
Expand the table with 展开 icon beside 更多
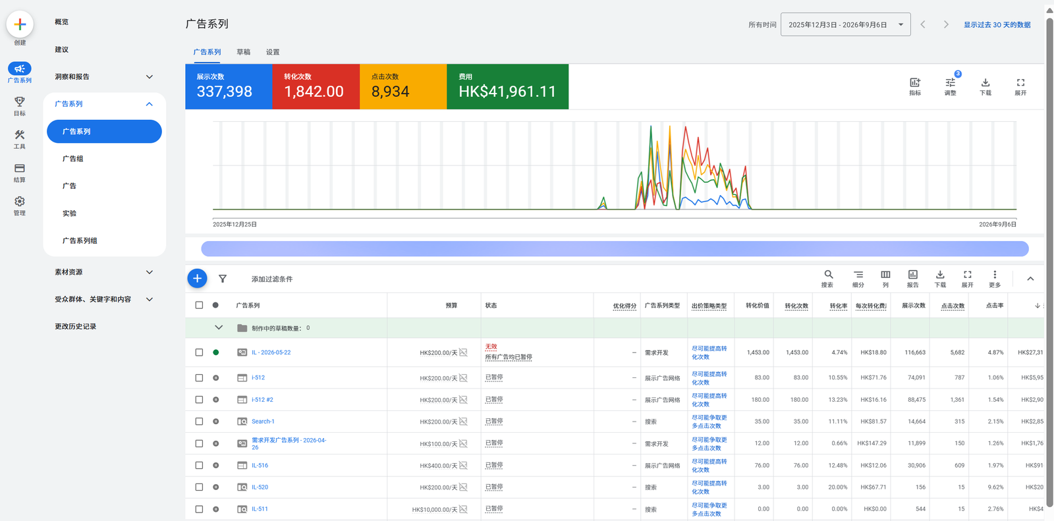[x=967, y=275]
